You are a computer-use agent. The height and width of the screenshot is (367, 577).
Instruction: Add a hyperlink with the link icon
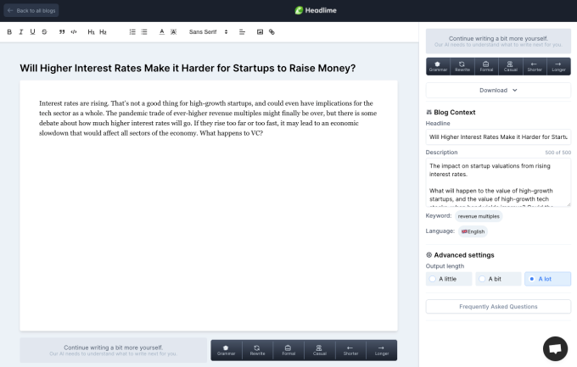click(x=272, y=31)
